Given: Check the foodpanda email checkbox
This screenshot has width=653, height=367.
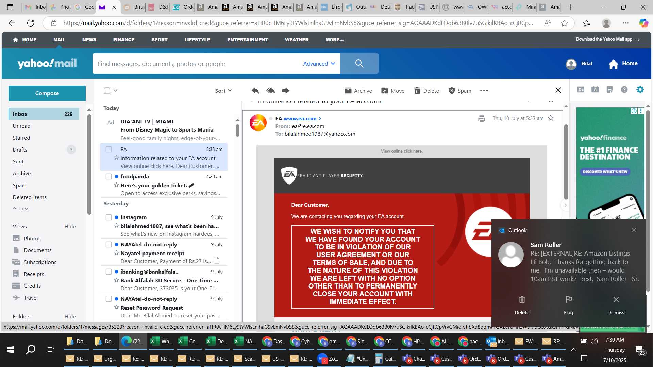Looking at the screenshot, I should (x=108, y=176).
